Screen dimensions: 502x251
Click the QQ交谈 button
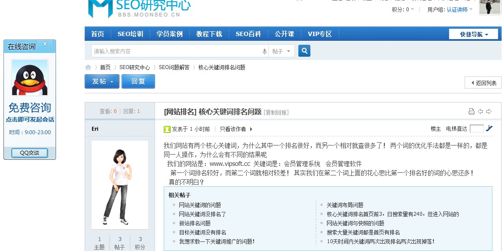point(30,152)
